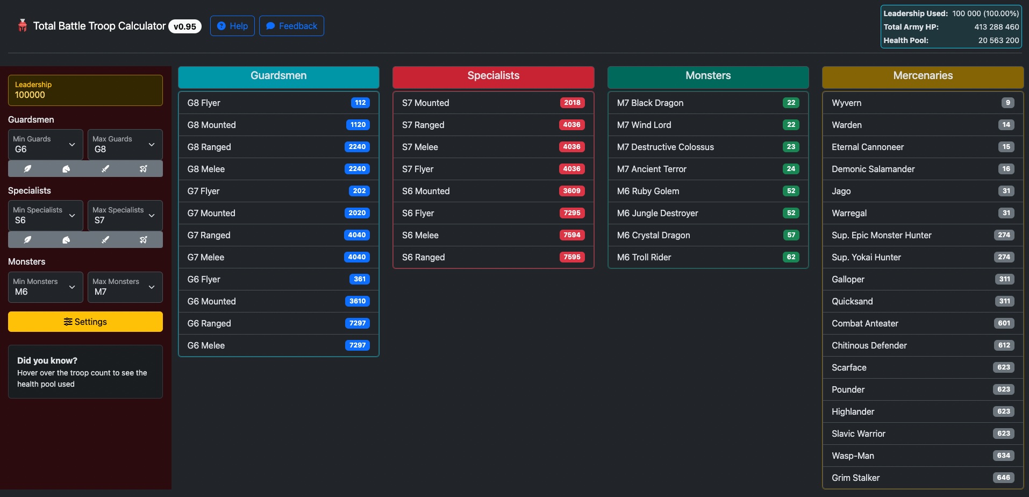Toggle sword Melee icon under Guardsmen
Image resolution: width=1029 pixels, height=497 pixels.
pyautogui.click(x=105, y=169)
